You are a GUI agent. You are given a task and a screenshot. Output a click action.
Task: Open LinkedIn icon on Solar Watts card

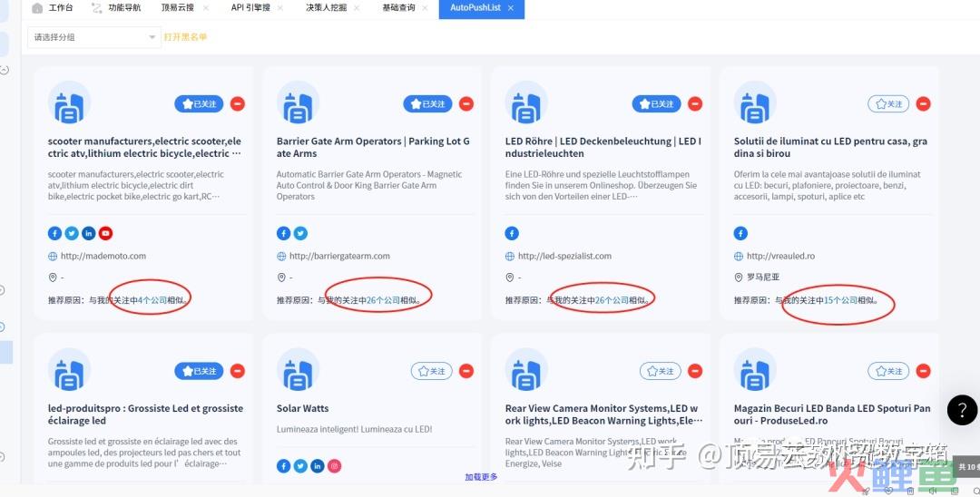pos(318,466)
